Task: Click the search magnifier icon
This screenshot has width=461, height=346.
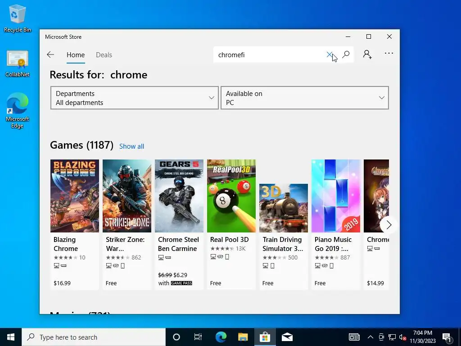Action: [346, 55]
